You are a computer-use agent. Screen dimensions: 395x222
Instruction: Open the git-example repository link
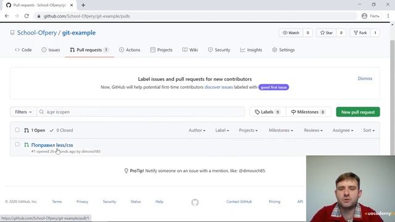click(79, 33)
